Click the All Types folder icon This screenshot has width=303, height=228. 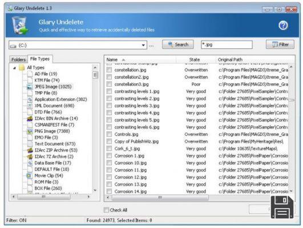tap(22, 68)
